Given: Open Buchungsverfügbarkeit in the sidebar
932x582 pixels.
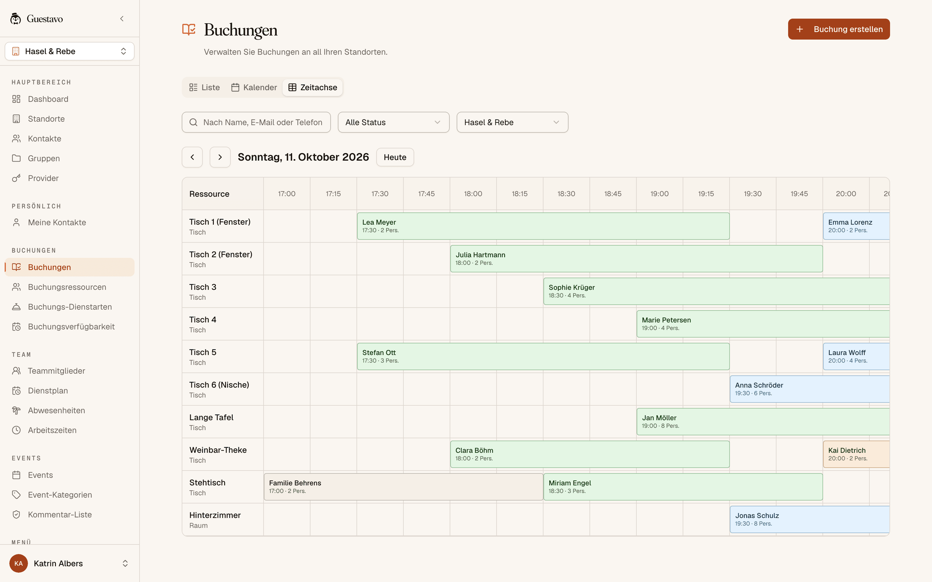Looking at the screenshot, I should click(70, 327).
